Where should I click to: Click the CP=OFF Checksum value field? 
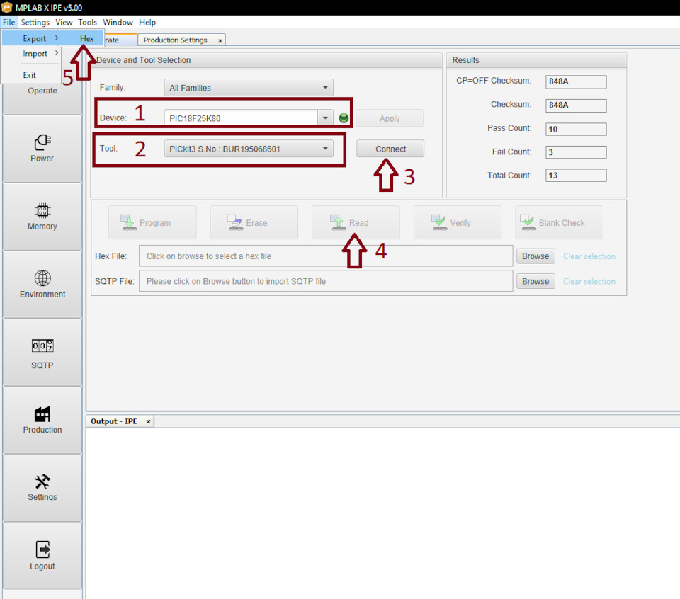point(576,81)
